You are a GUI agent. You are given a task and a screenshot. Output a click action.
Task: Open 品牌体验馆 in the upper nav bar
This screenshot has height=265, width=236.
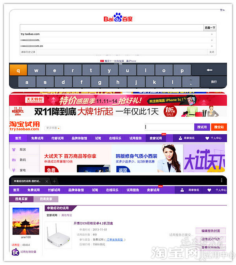[x=79, y=138]
